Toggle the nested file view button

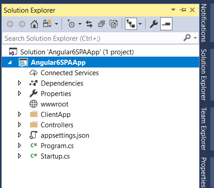131,24
